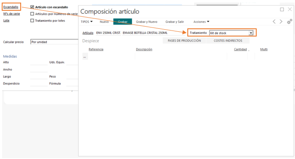Click the Uds. Equiv. input field
This screenshot has height=159, width=295.
click(72, 62)
